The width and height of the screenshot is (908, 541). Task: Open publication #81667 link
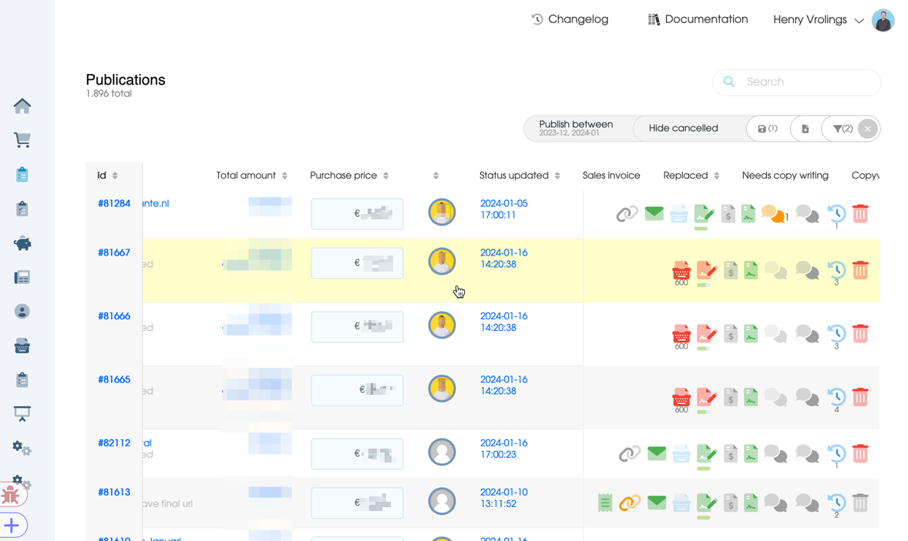point(114,252)
